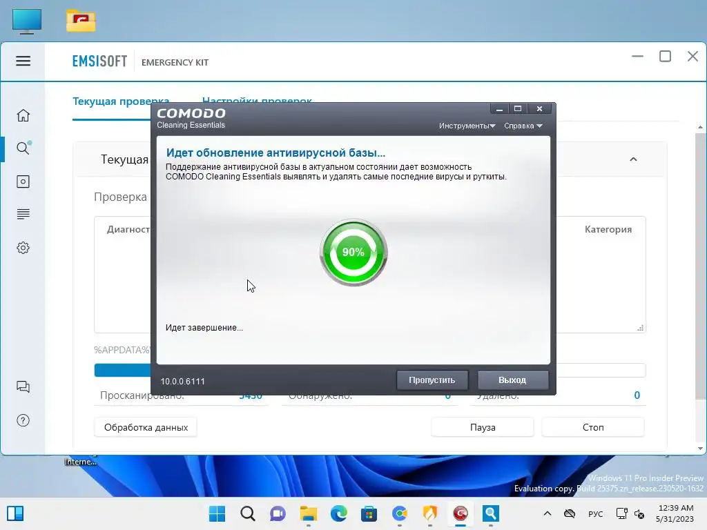Click the Обработка данных button
The height and width of the screenshot is (530, 707).
tap(146, 427)
